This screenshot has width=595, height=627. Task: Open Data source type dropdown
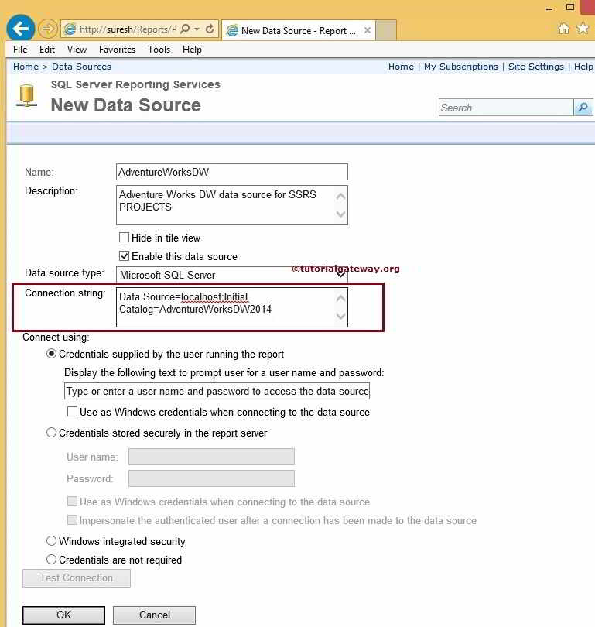(232, 275)
